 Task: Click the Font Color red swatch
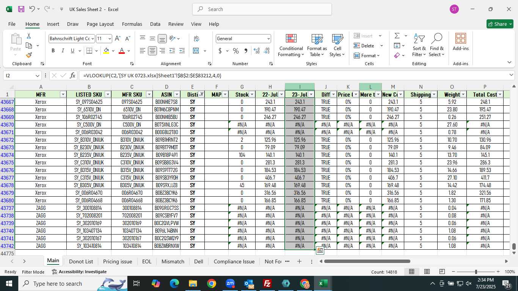tap(122, 51)
